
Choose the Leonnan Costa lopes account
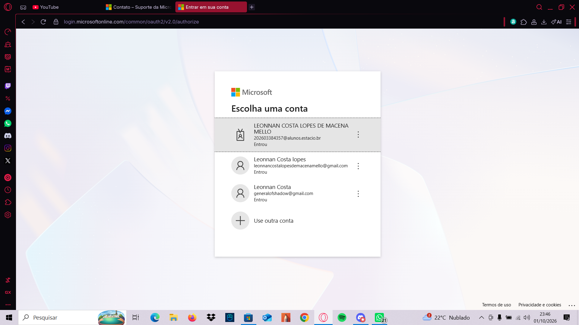297,166
